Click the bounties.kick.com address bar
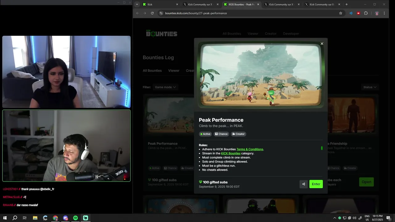Viewport: 395px width, 222px height. [251, 13]
